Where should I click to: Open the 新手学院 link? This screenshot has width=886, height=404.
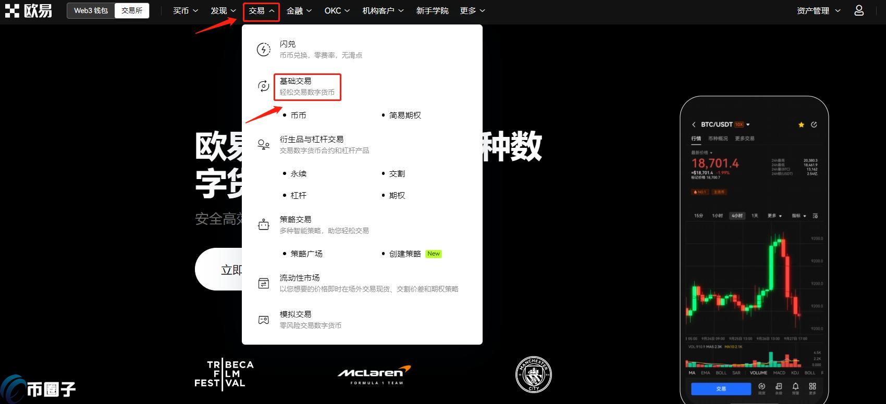(x=432, y=10)
